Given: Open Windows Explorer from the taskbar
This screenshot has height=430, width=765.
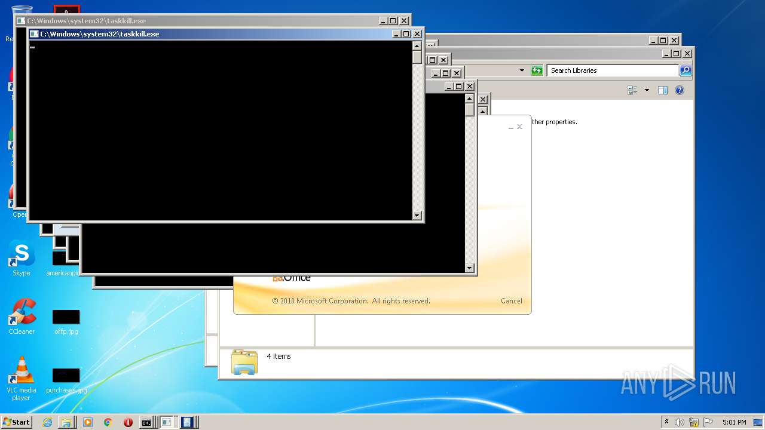Looking at the screenshot, I should click(x=66, y=422).
